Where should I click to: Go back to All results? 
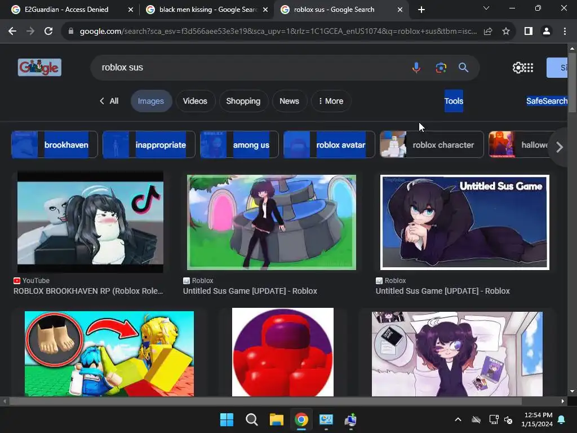point(109,101)
